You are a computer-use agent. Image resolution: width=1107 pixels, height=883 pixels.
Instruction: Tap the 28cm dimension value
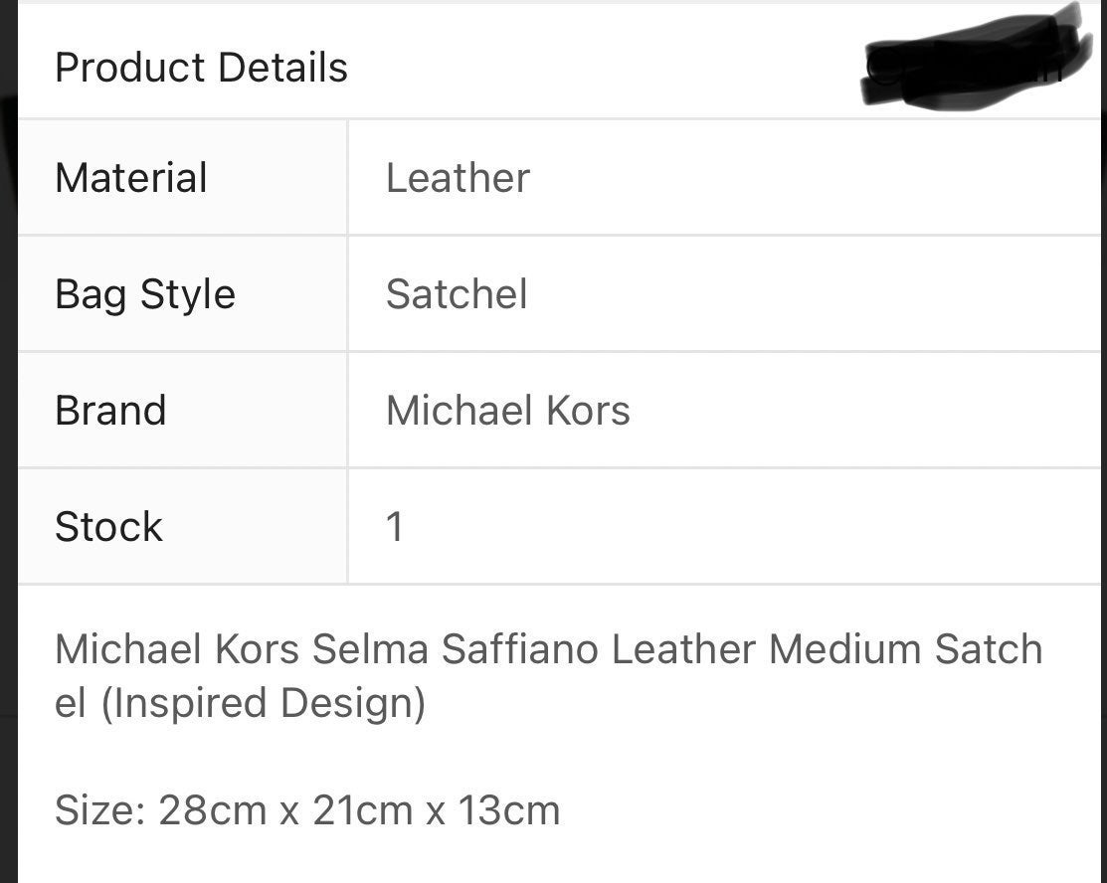213,809
